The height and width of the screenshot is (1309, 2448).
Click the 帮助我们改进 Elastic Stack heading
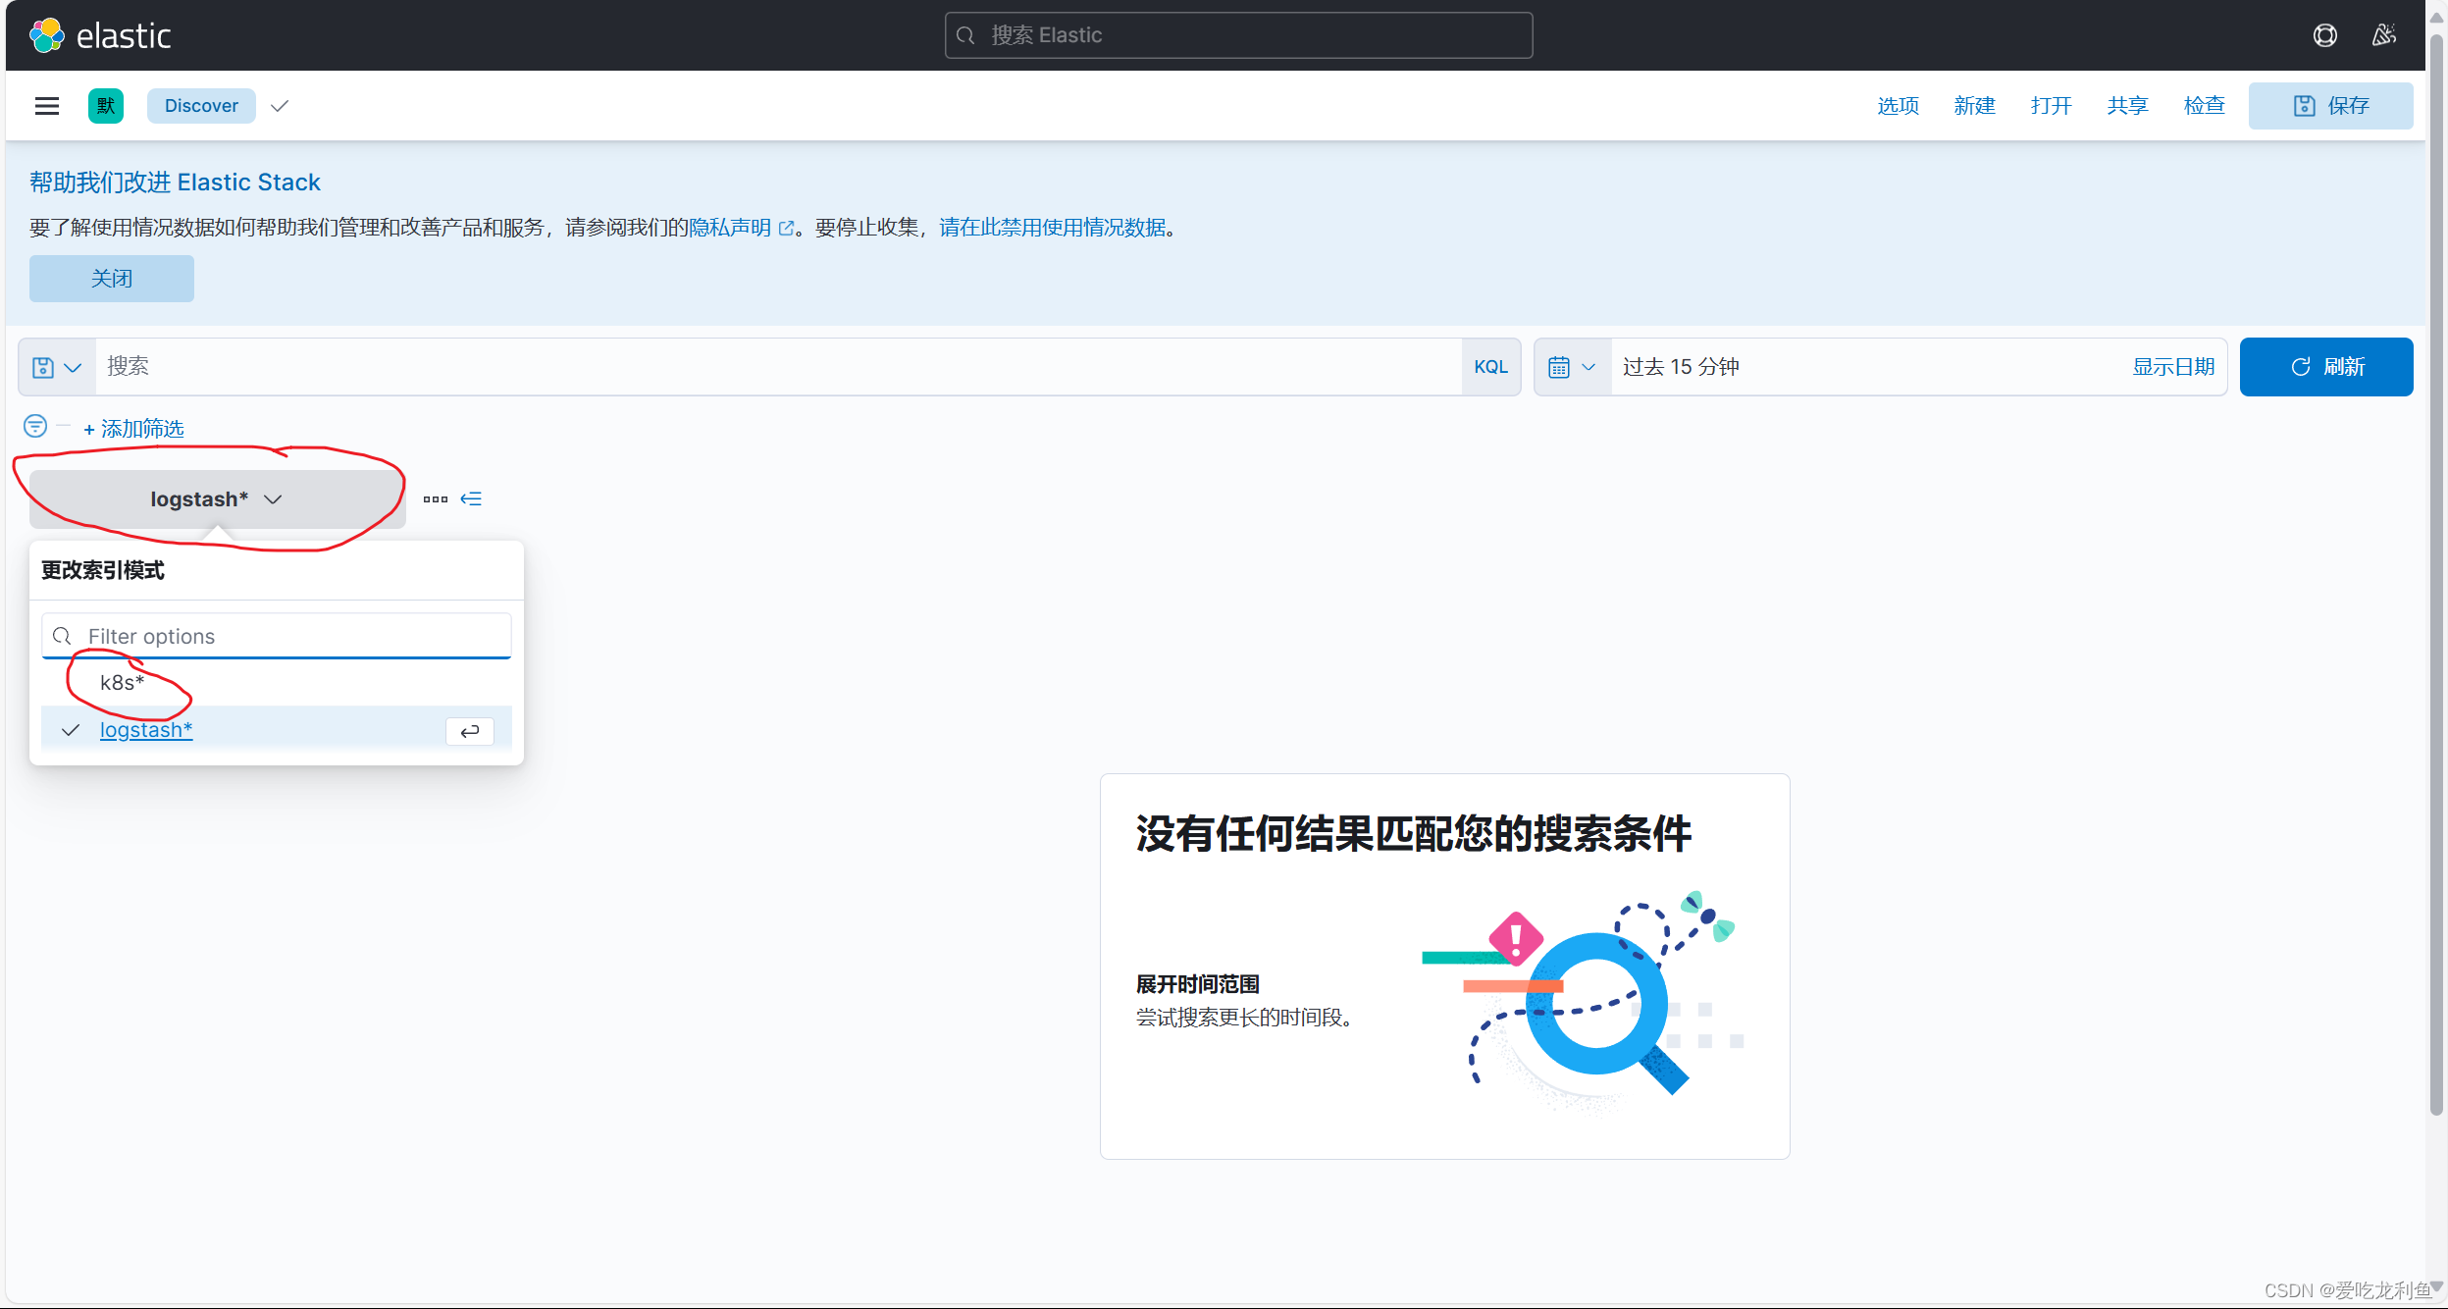click(175, 183)
